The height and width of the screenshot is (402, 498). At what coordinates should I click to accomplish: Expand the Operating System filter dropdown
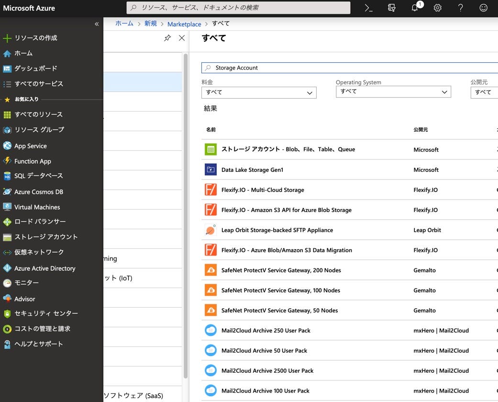tap(393, 91)
